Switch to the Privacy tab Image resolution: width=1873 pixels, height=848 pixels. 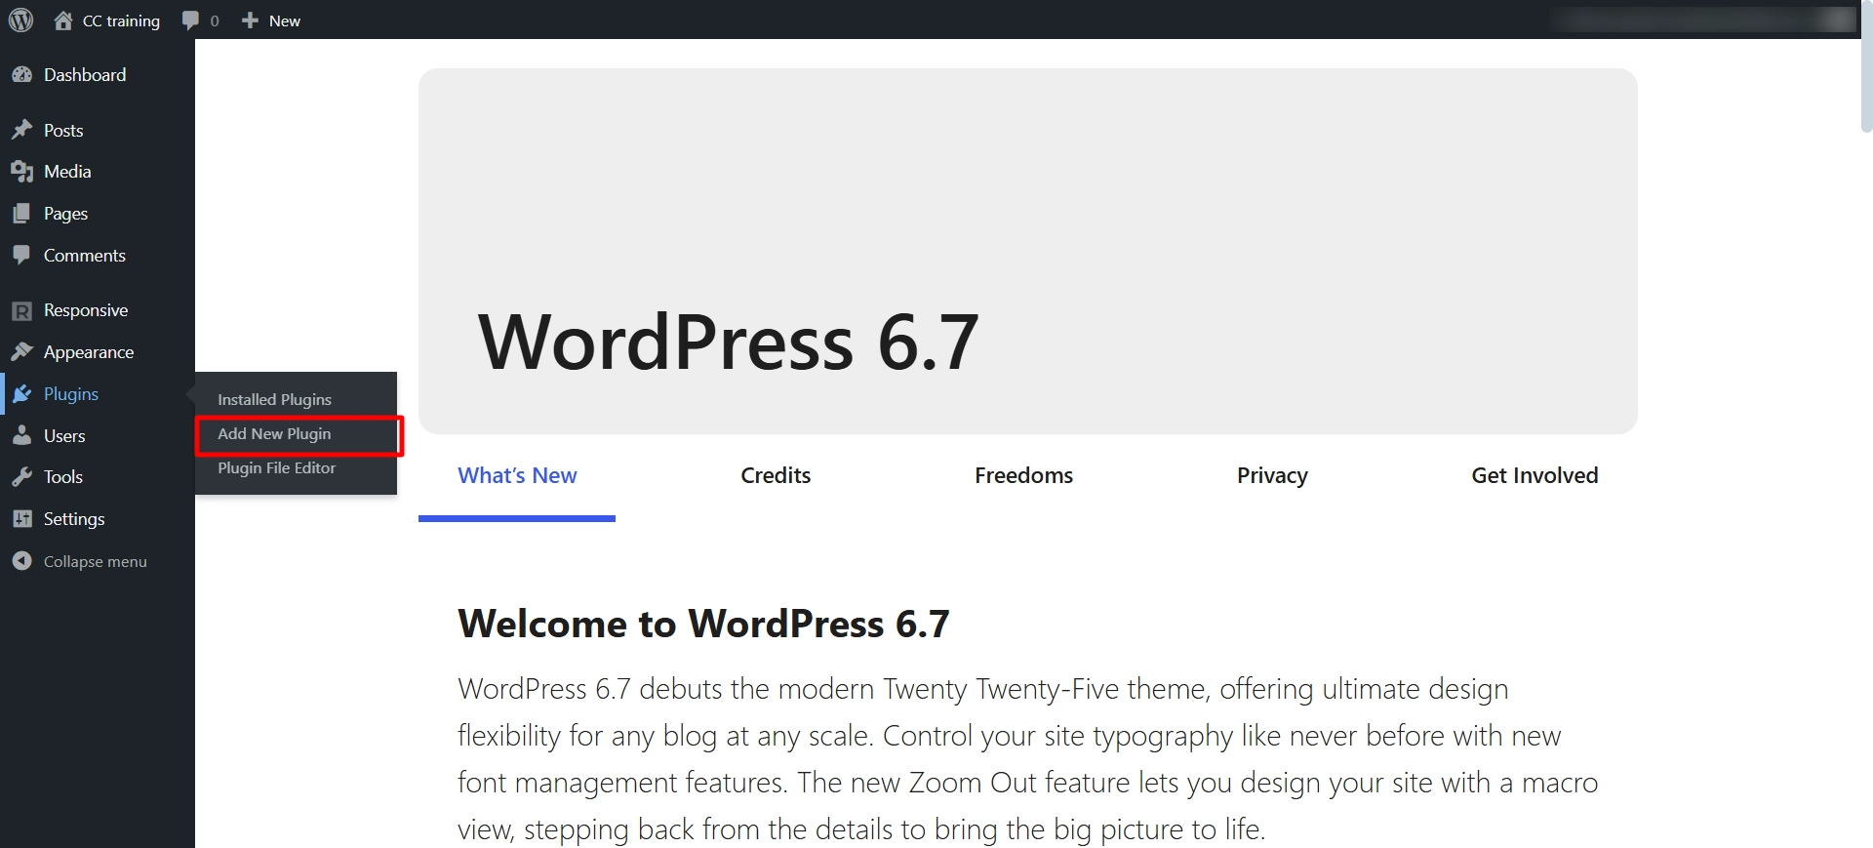(x=1272, y=476)
